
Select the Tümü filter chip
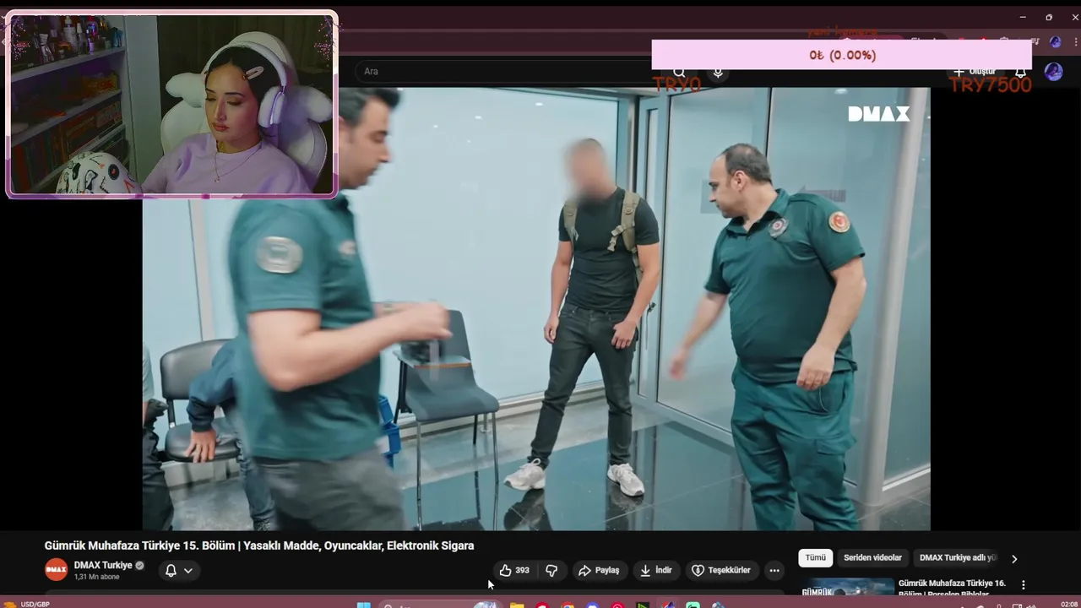[815, 557]
